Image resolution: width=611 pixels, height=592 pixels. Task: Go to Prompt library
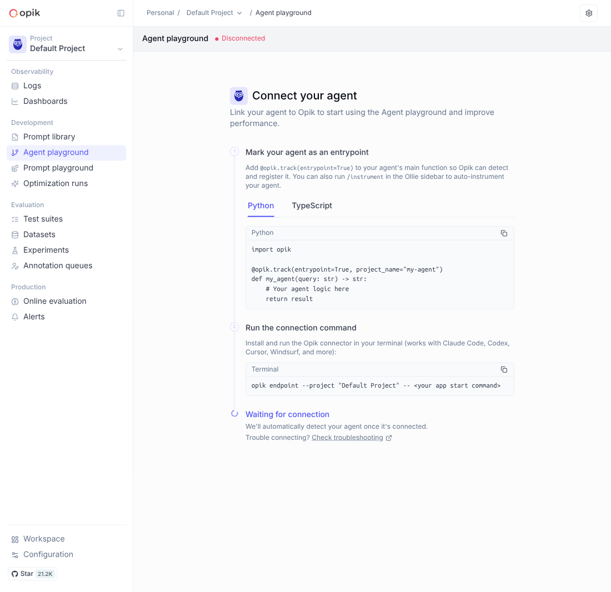(x=66, y=137)
